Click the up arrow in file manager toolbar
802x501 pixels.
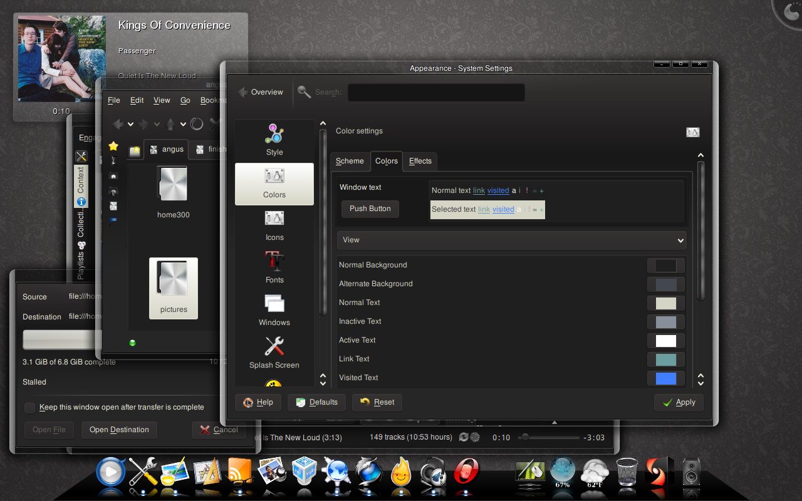pyautogui.click(x=170, y=123)
